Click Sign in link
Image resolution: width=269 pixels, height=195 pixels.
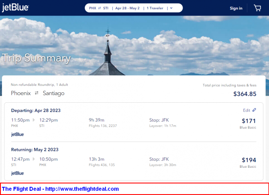point(236,8)
